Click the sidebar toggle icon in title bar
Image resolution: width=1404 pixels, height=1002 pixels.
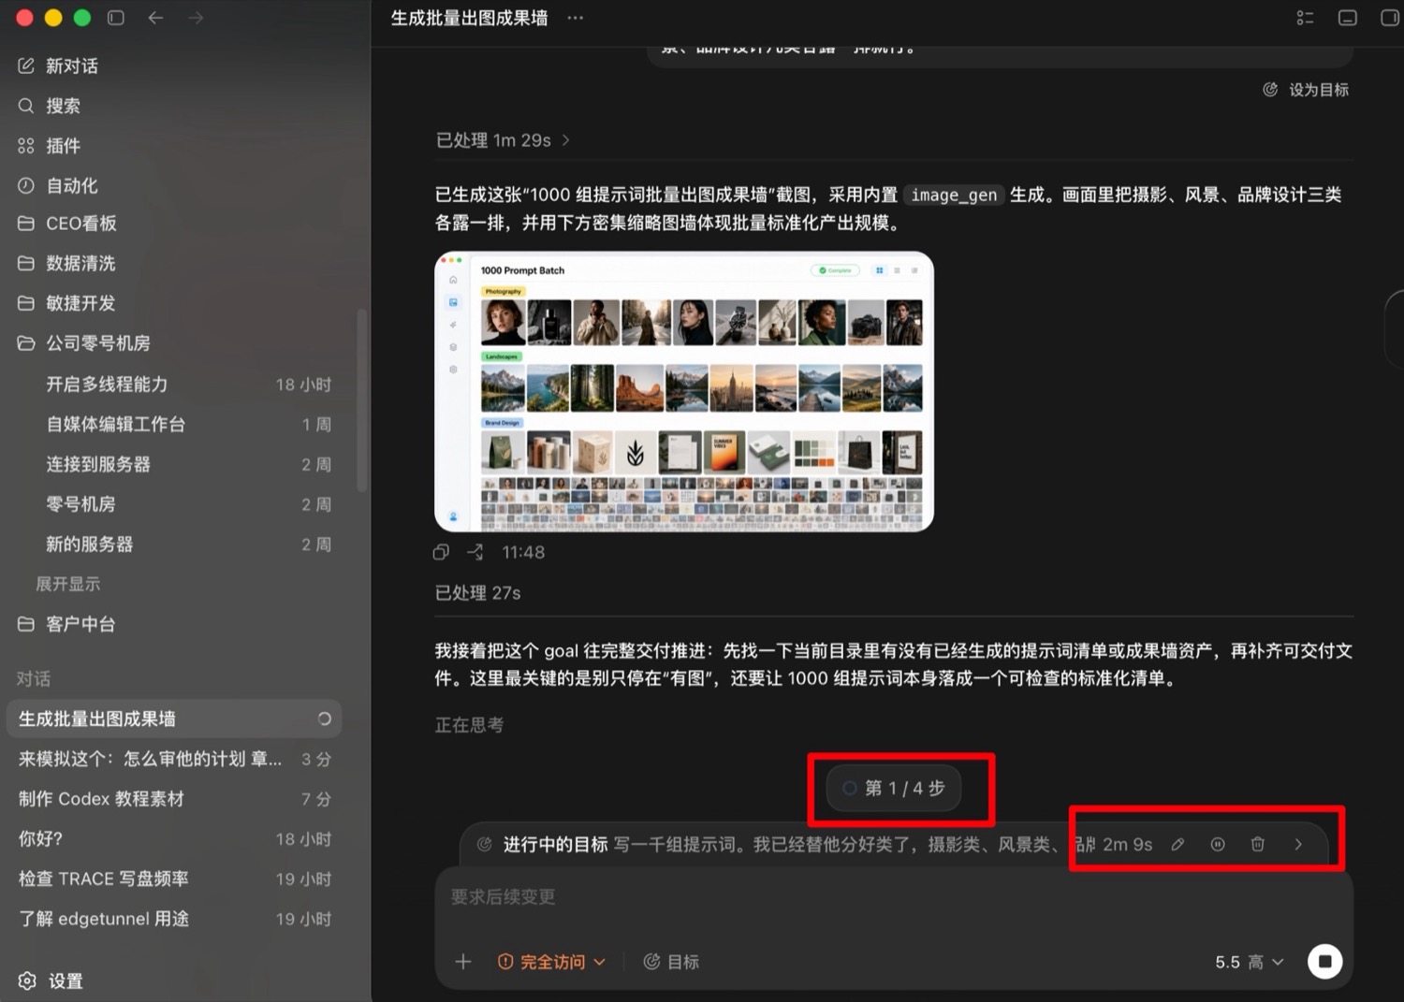[x=116, y=18]
